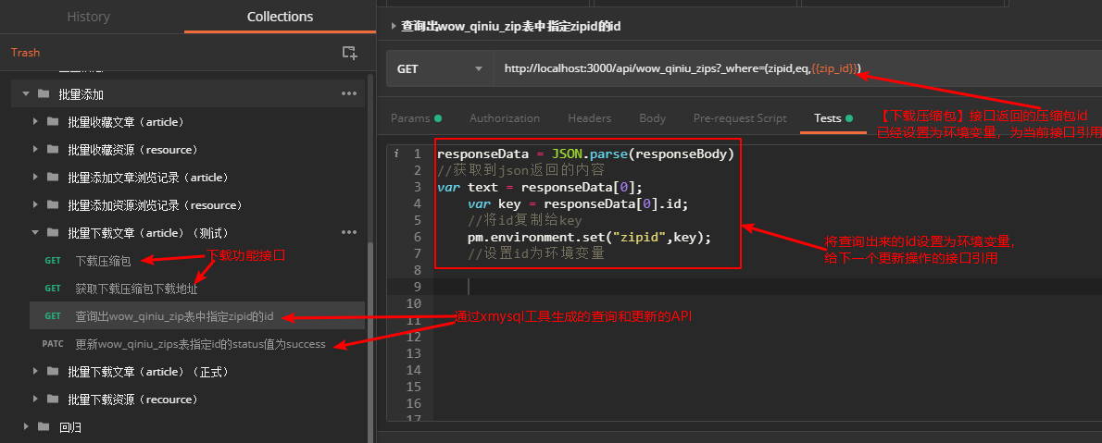Image resolution: width=1102 pixels, height=443 pixels.
Task: Click folder icon of 批量下载文章 (正式)
Action: pos(53,372)
